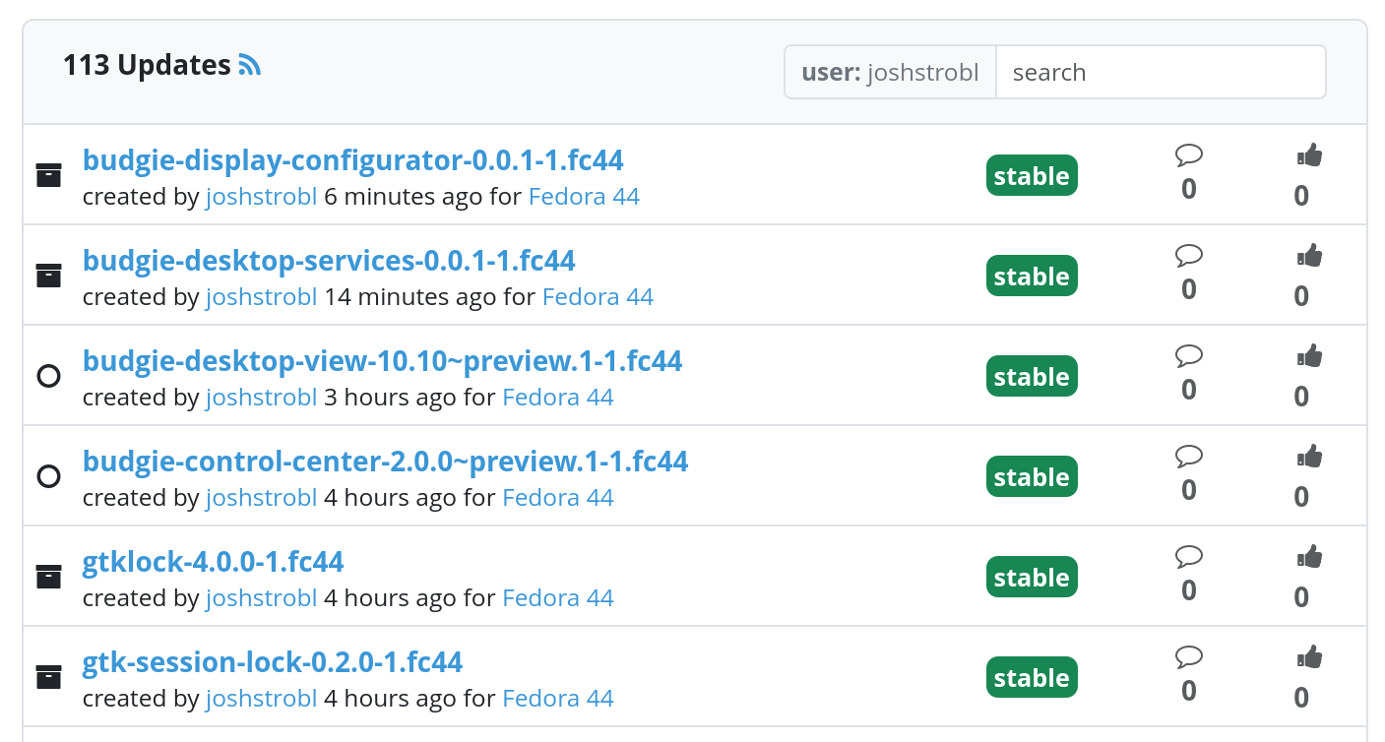Viewport: 1385px width, 742px height.
Task: Click stable badge on budgie-desktop-view row
Action: click(1032, 377)
